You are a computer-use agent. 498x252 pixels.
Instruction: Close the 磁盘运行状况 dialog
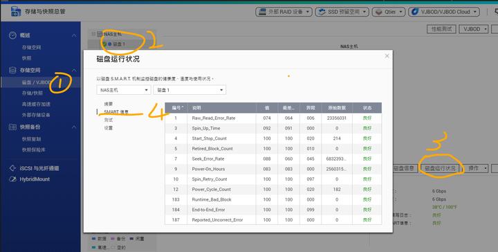pyautogui.click(x=387, y=56)
